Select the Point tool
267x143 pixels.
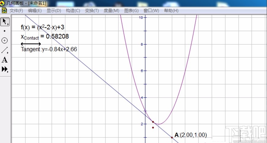5,31
